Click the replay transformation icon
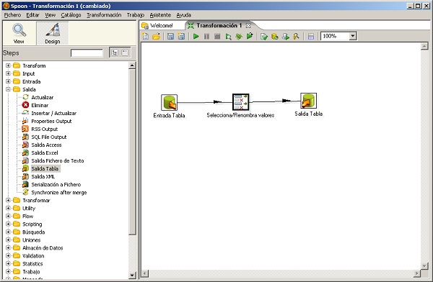 tap(250, 36)
